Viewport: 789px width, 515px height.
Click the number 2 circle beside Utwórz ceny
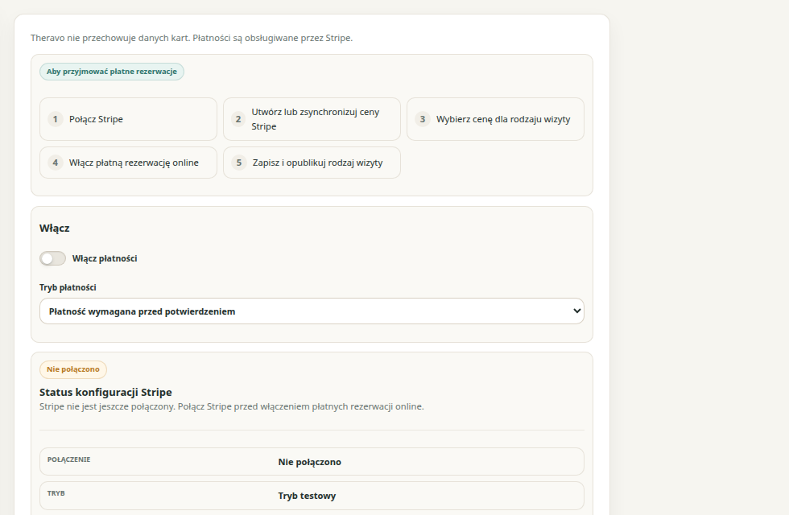click(x=238, y=119)
